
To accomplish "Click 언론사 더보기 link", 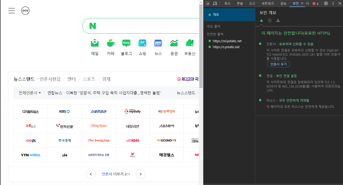I will pyautogui.click(x=116, y=174).
